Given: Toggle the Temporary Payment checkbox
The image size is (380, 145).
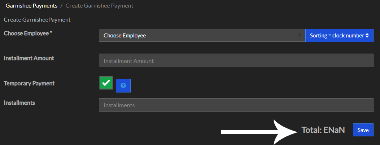Looking at the screenshot, I should pos(106,83).
